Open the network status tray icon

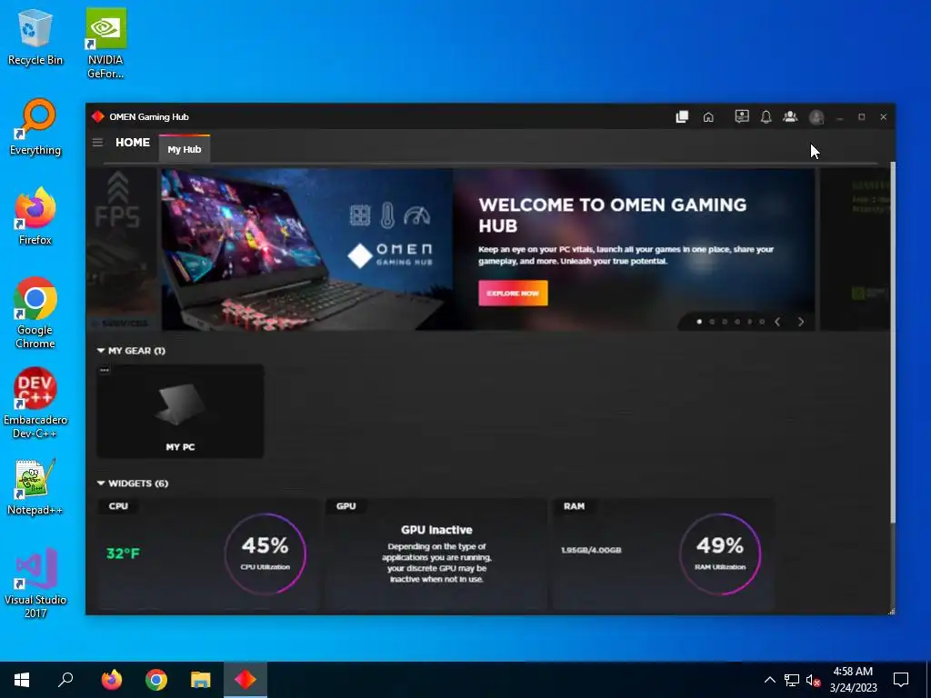pos(792,680)
